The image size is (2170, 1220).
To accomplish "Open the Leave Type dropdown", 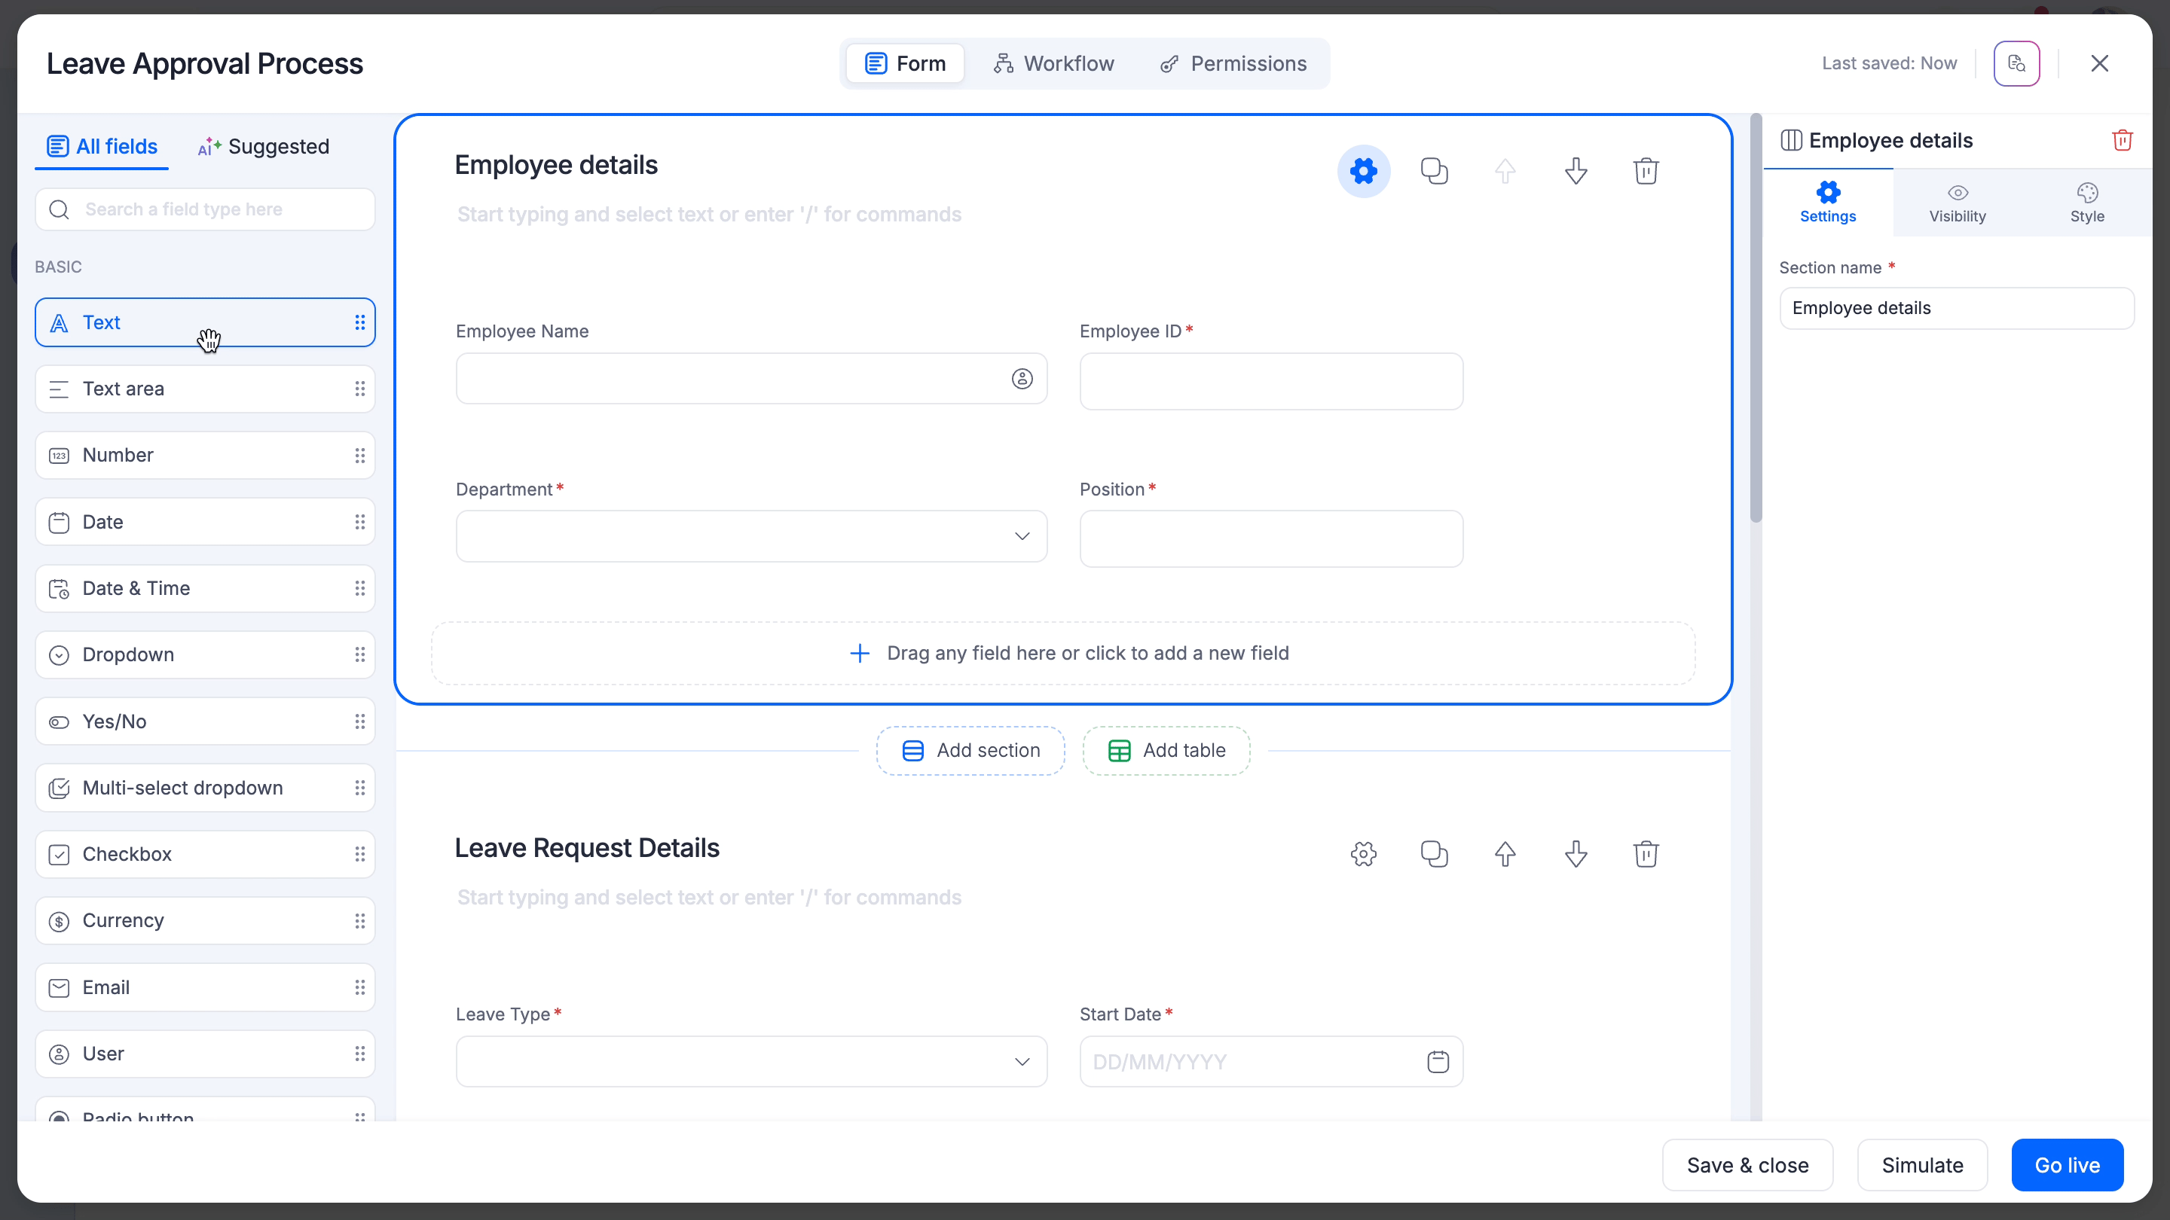I will tap(750, 1062).
